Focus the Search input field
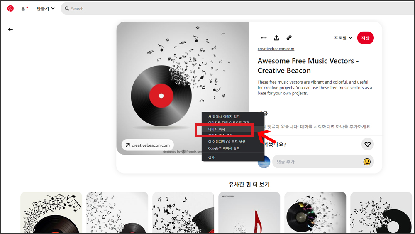This screenshot has width=415, height=234. click(x=238, y=9)
